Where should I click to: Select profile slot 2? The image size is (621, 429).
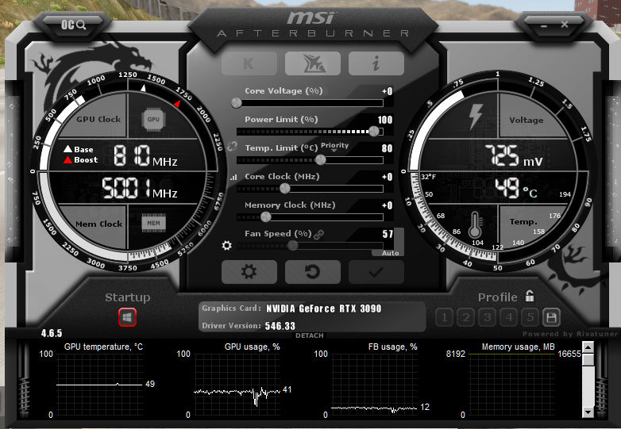[465, 317]
